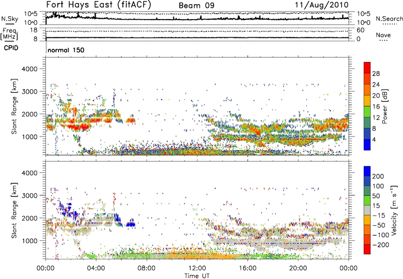Click the "200" label on velocity colorbar
The height and width of the screenshot is (279, 403).
click(x=378, y=176)
